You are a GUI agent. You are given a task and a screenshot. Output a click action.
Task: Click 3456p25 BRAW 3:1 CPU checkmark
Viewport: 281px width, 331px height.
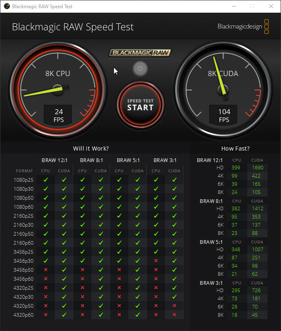[x=156, y=252]
